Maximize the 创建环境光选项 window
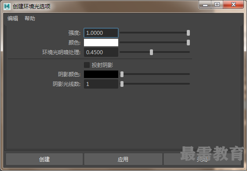This screenshot has height=171, width=247. click(x=217, y=4)
